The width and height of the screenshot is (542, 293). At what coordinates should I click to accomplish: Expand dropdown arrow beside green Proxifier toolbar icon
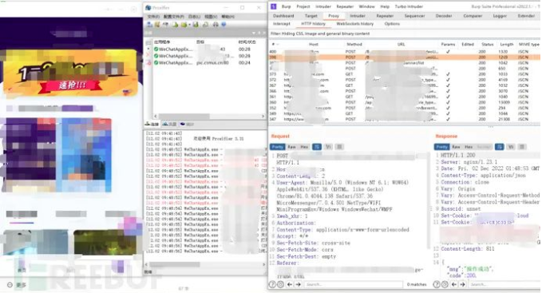190,25
